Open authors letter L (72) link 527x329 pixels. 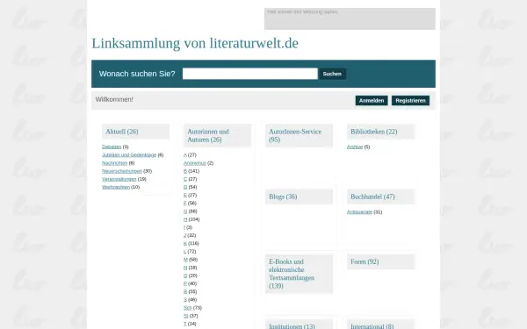click(x=184, y=252)
